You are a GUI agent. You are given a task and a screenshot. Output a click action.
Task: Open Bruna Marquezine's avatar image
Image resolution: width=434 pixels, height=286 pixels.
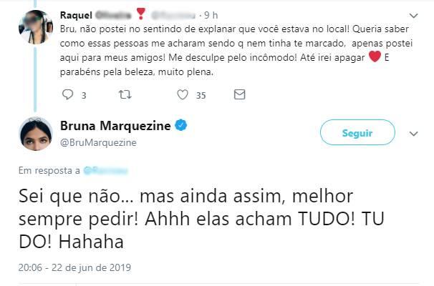point(35,134)
